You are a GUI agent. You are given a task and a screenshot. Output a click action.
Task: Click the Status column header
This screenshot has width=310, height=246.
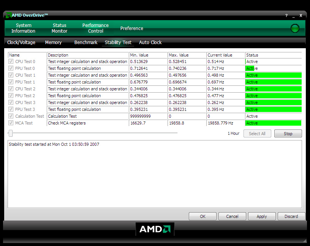[x=273, y=55]
